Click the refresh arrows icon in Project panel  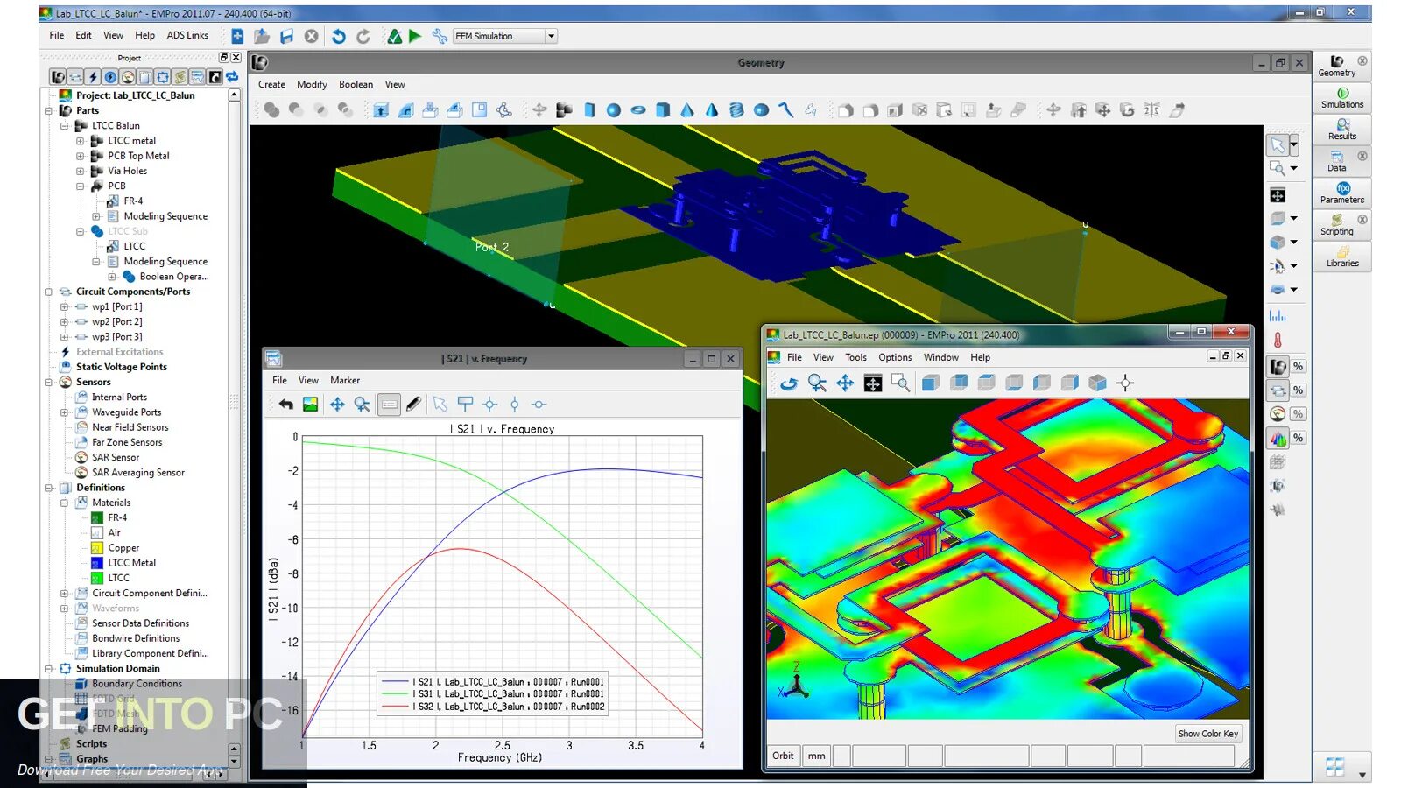[x=232, y=77]
